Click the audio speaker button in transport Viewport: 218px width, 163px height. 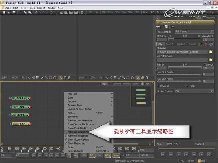pyautogui.click(x=76, y=155)
